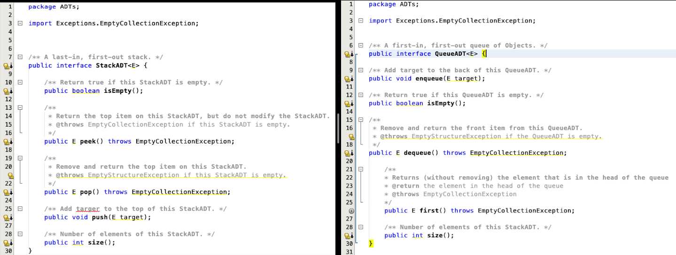Click the hint icon on the enqueue(E target) line
This screenshot has width=676, height=255.
pos(349,79)
